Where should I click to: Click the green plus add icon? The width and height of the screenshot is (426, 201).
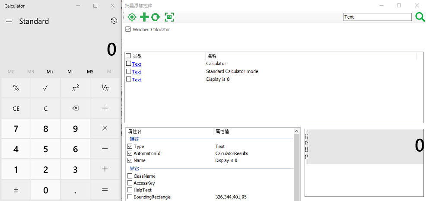click(x=144, y=17)
